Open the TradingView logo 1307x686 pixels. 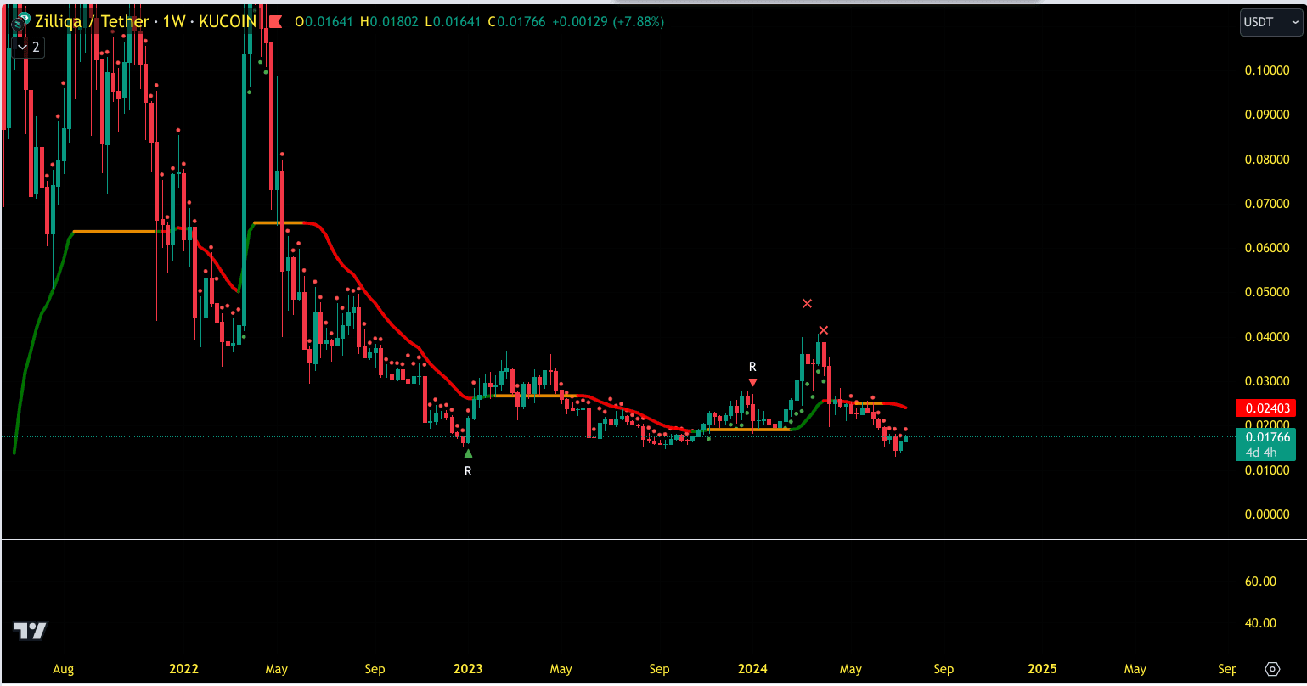tap(30, 631)
